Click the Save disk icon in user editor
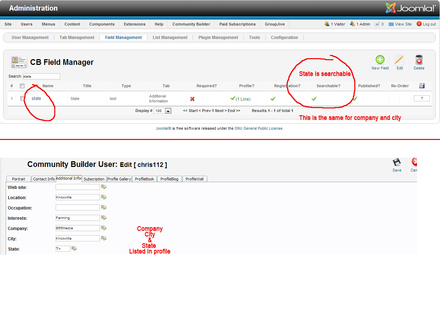Viewport: 440px width, 314px height. point(397,163)
